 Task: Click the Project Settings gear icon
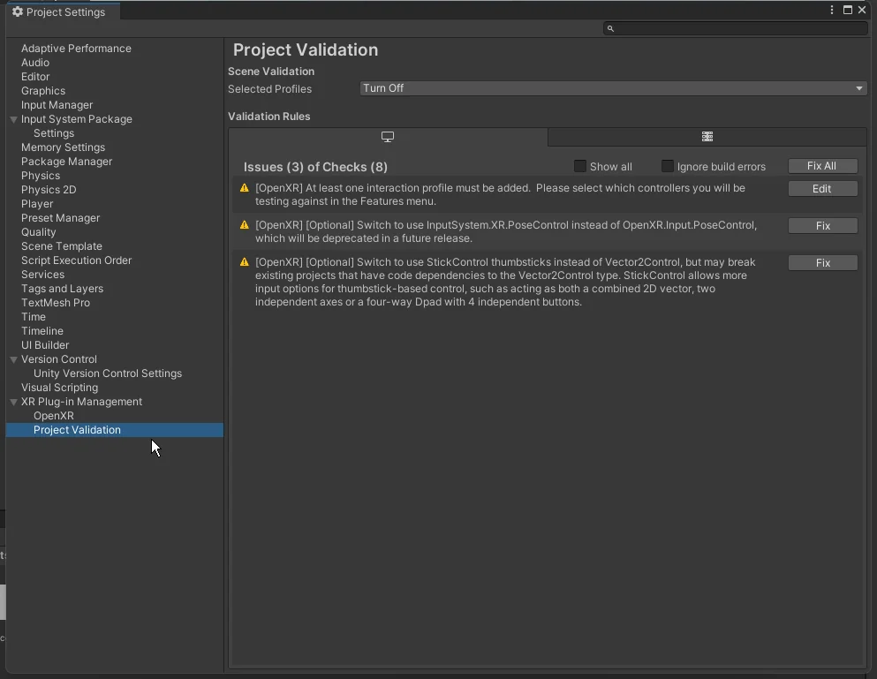click(x=18, y=12)
